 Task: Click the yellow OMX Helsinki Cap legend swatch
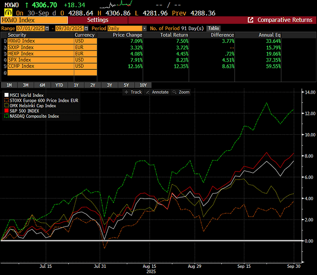(7, 106)
